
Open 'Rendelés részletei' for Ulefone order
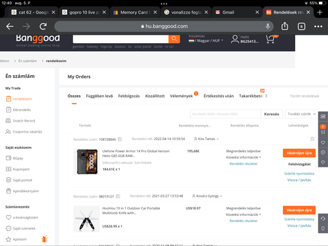(x=243, y=164)
